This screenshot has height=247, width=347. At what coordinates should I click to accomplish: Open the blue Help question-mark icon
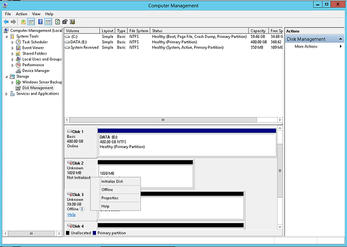click(x=40, y=22)
